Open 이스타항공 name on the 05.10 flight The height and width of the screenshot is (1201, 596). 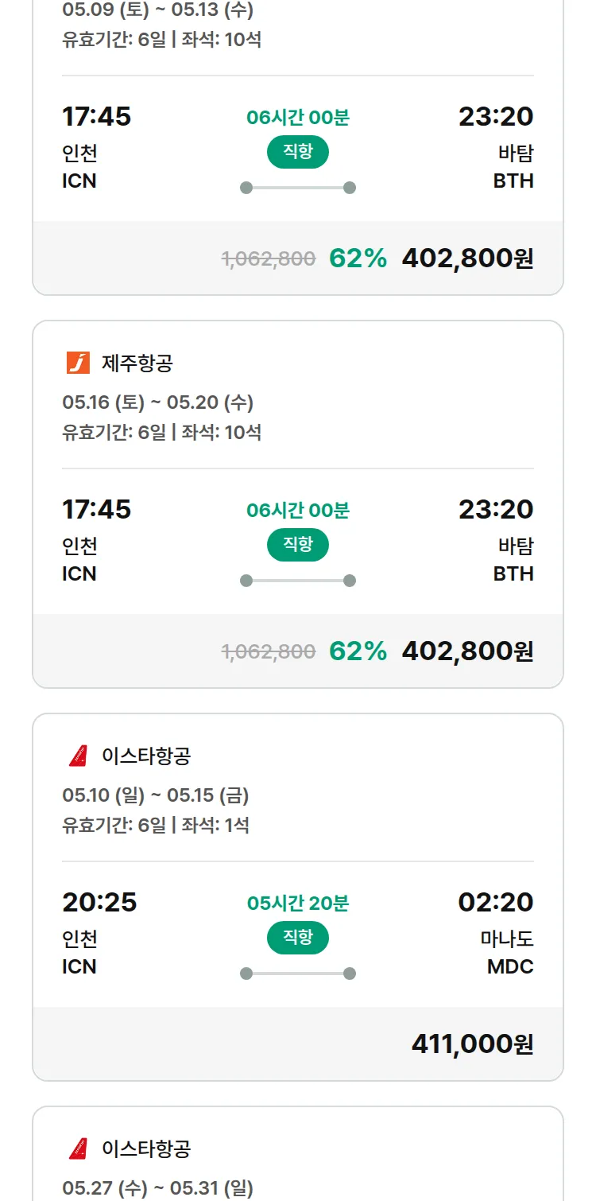pyautogui.click(x=146, y=756)
